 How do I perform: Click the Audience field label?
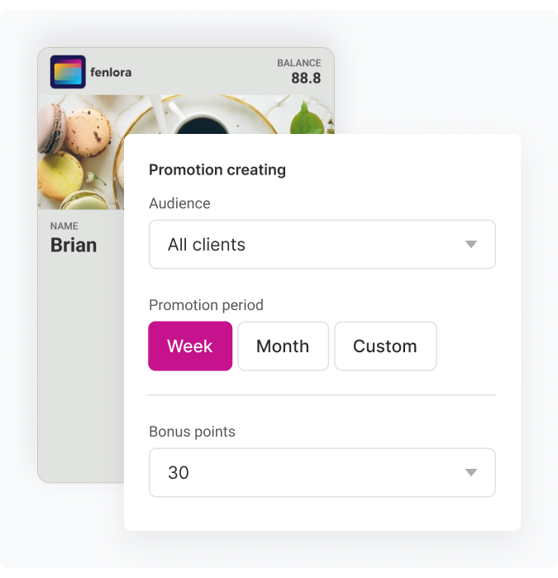point(179,203)
